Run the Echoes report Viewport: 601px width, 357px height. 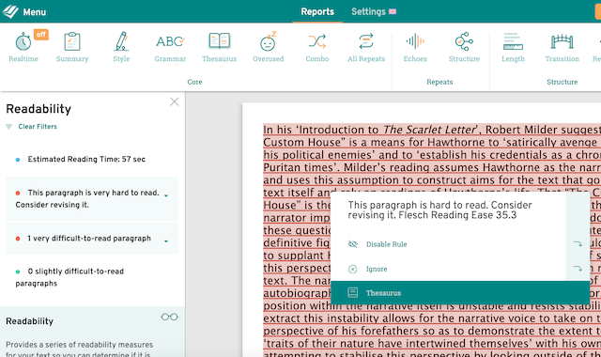[x=415, y=47]
